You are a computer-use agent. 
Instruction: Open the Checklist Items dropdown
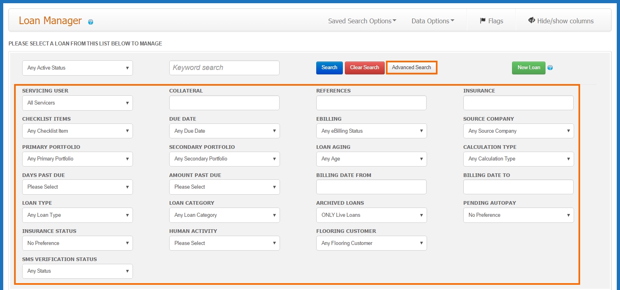point(77,131)
